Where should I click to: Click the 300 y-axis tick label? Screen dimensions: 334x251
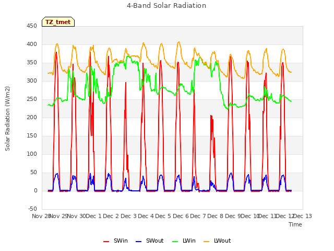pyautogui.click(x=32, y=81)
